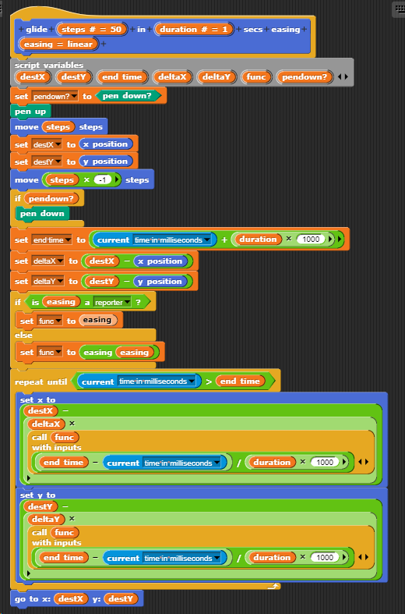Click the -1 number input field
The width and height of the screenshot is (405, 614).
103,180
